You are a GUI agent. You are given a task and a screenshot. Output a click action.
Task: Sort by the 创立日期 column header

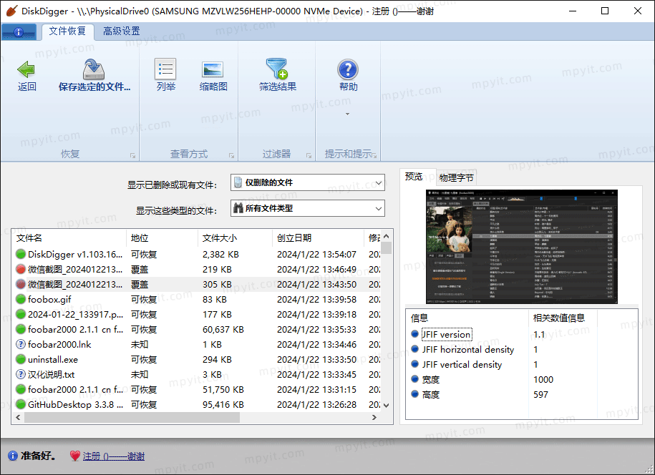pos(319,238)
